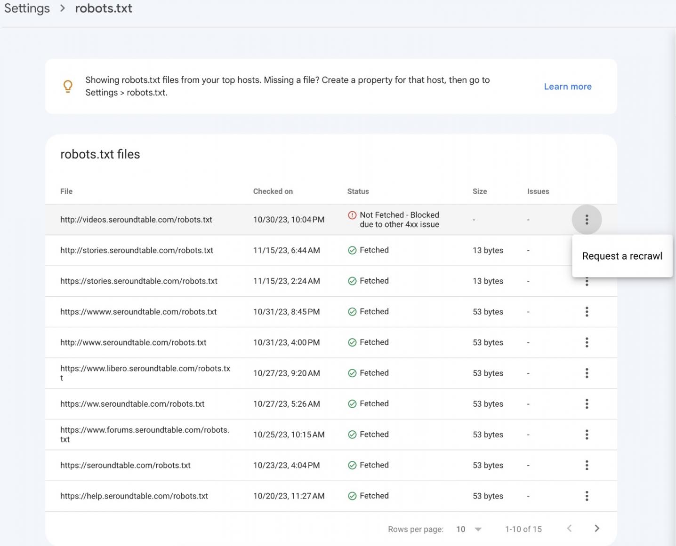This screenshot has height=546, width=676.
Task: Select http://www.seroundtable.com/robots.txt file entry
Action: pyautogui.click(x=133, y=342)
